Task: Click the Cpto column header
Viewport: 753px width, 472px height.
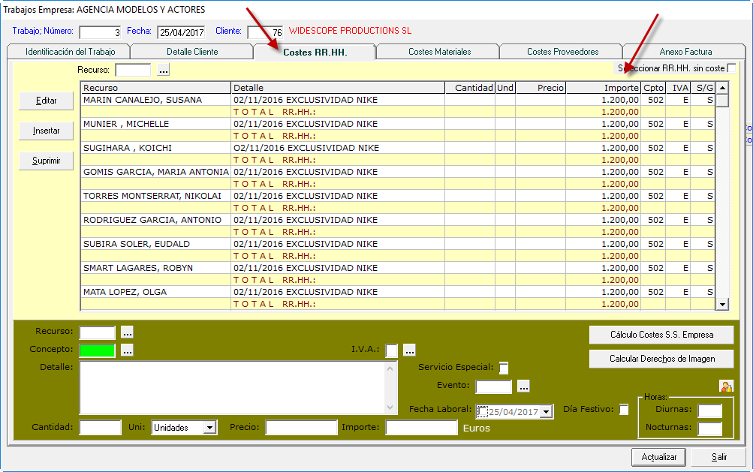Action: [654, 88]
